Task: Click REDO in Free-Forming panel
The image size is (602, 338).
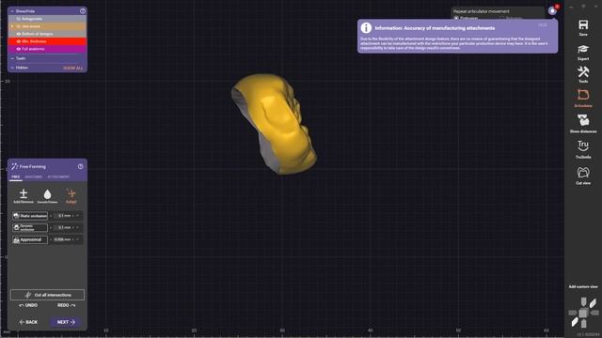Action: [x=67, y=305]
